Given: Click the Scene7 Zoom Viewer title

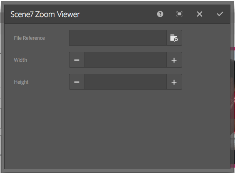Looking at the screenshot, I should 45,15.
